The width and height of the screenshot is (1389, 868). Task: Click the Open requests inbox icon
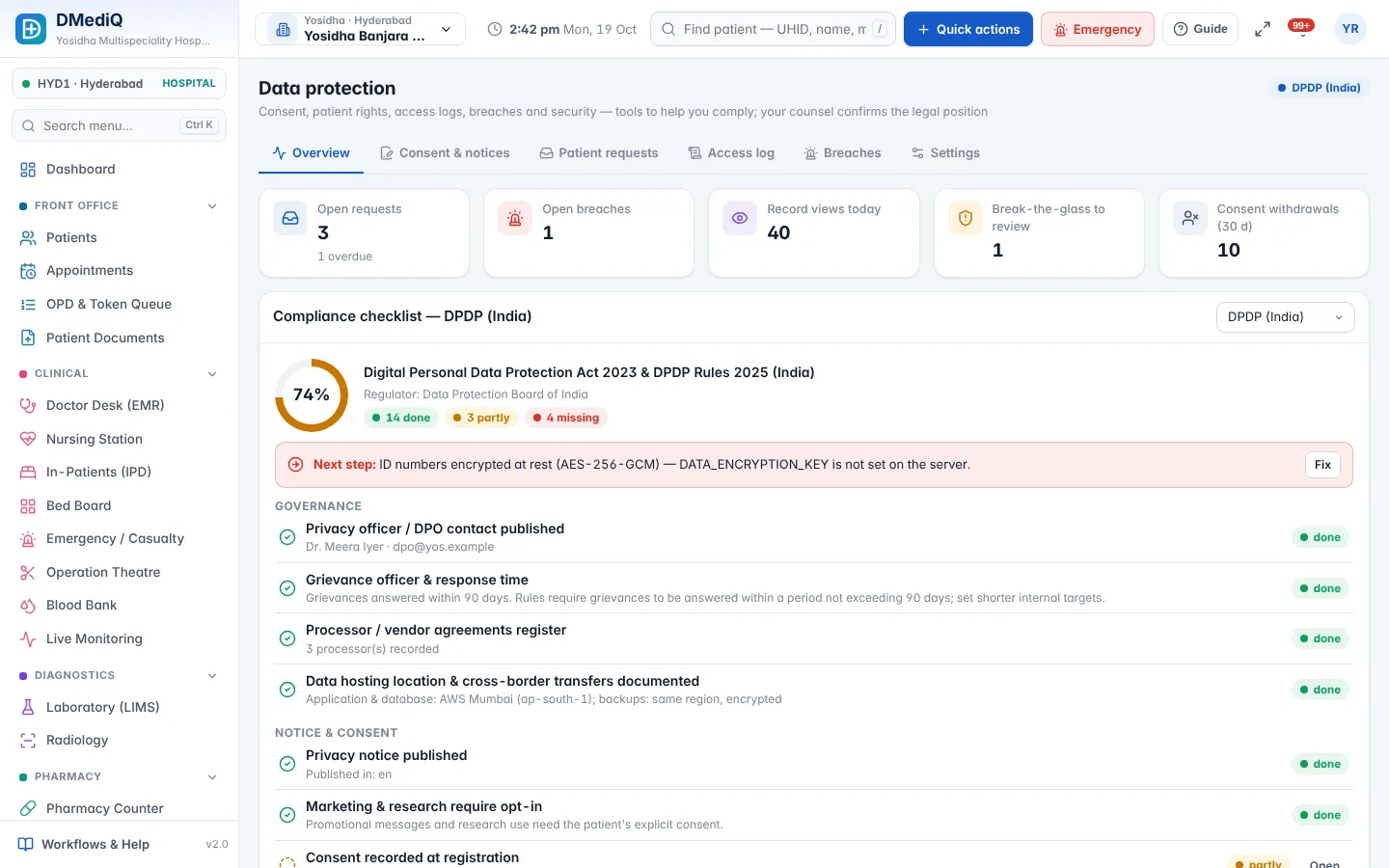click(290, 219)
